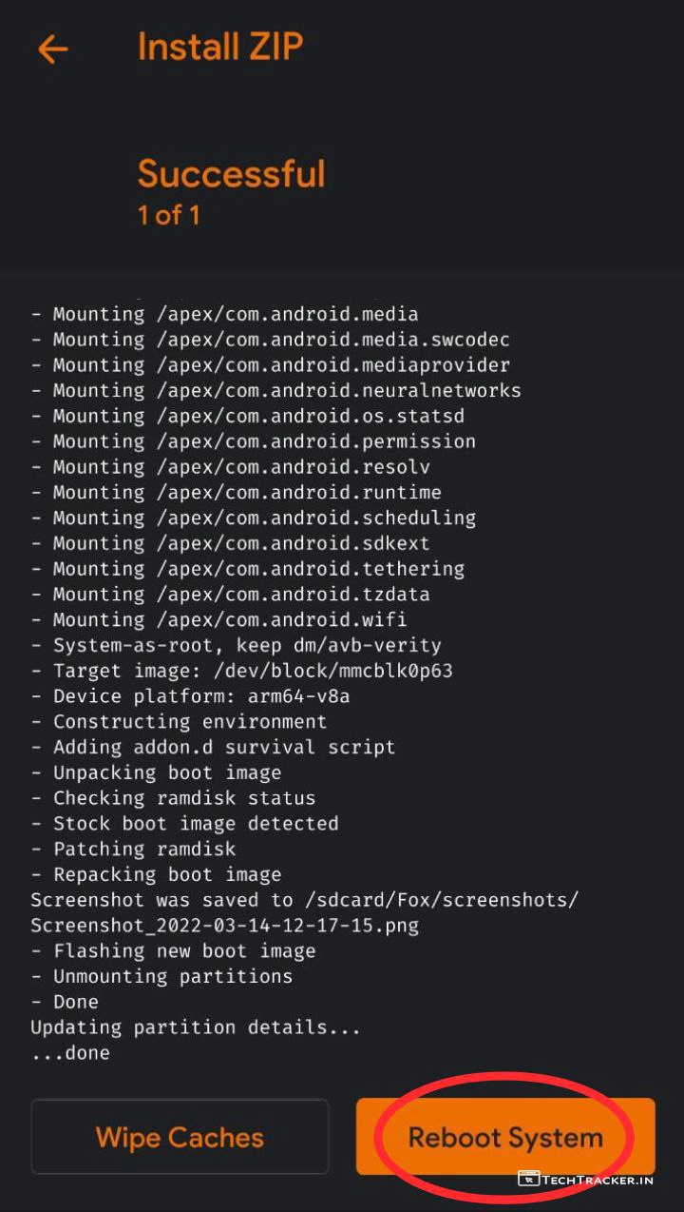The width and height of the screenshot is (684, 1212).
Task: Click the "1 of 1" progress counter
Action: (168, 215)
